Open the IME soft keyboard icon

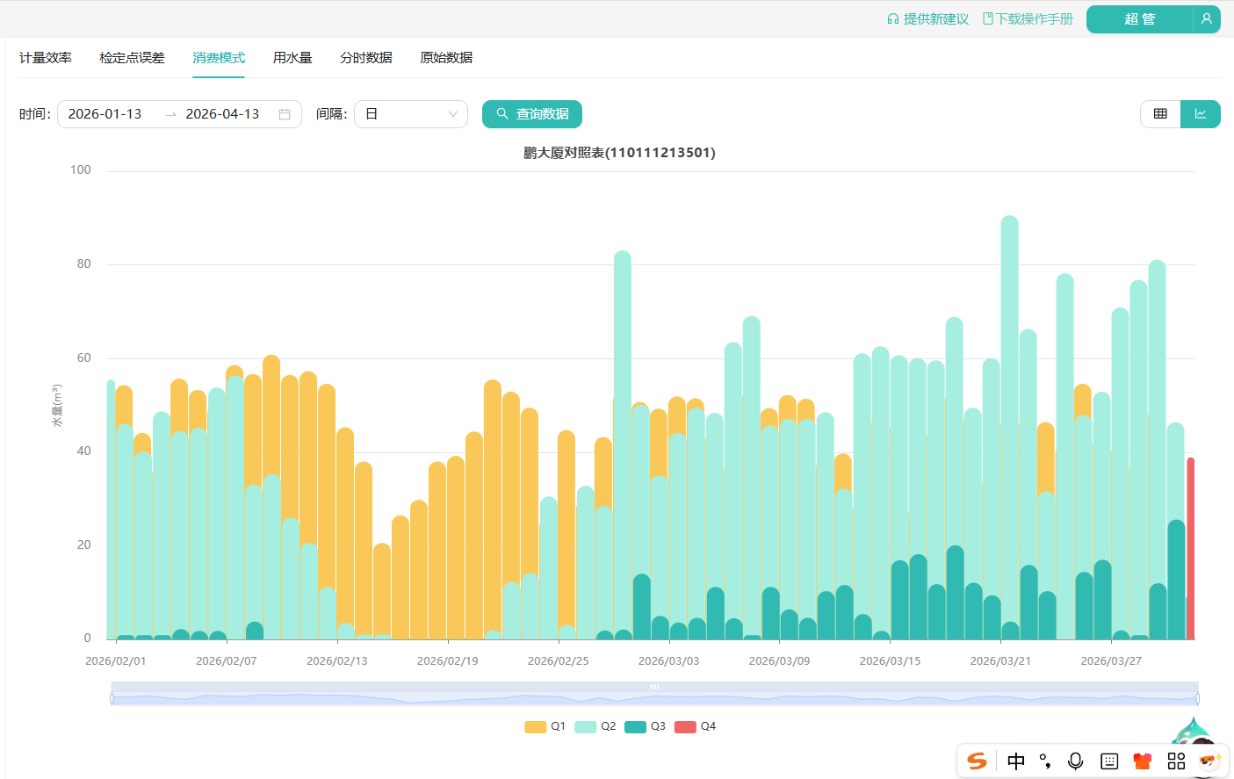1109,761
